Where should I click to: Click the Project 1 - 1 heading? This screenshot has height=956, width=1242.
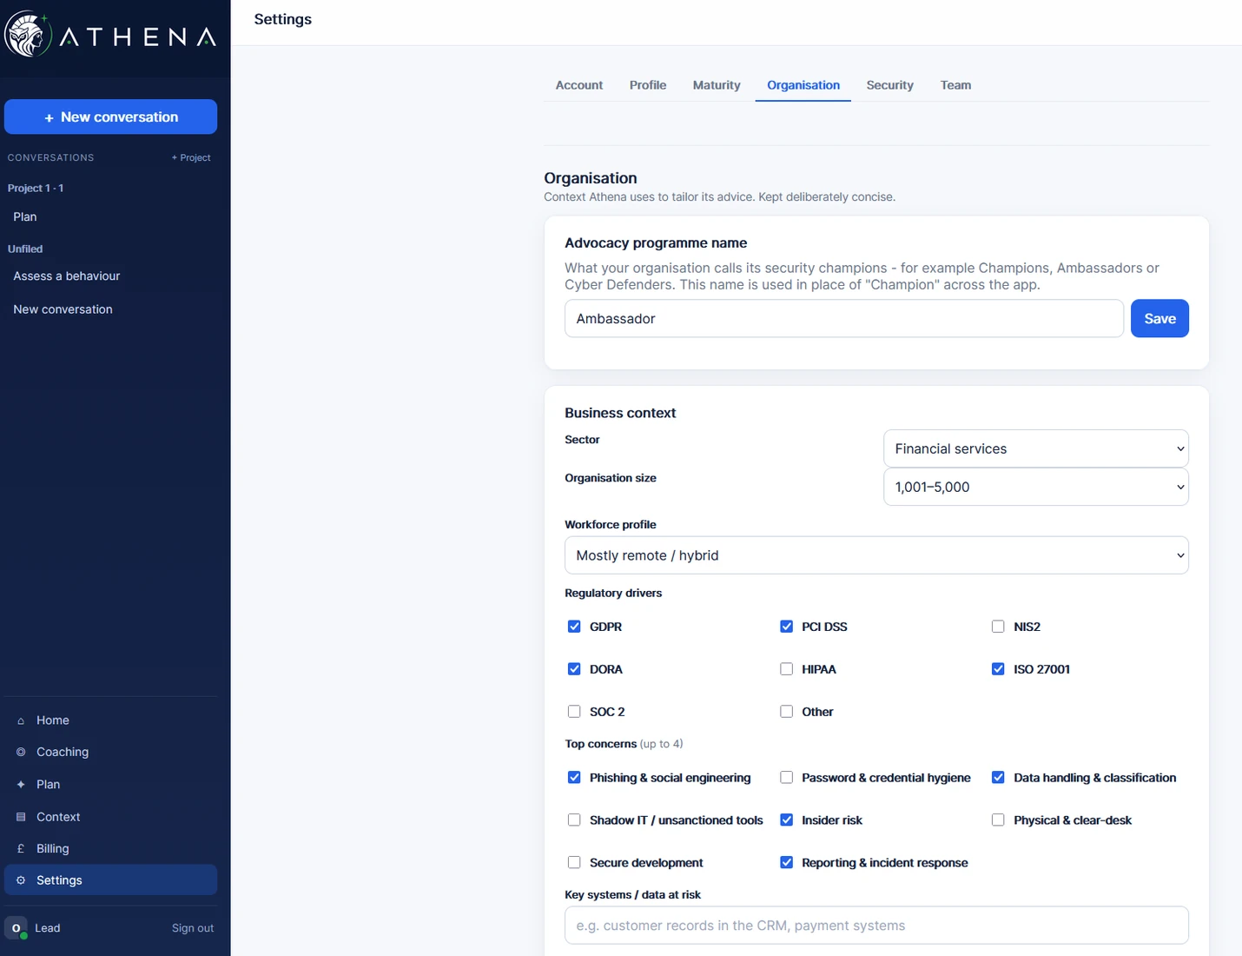pos(36,188)
